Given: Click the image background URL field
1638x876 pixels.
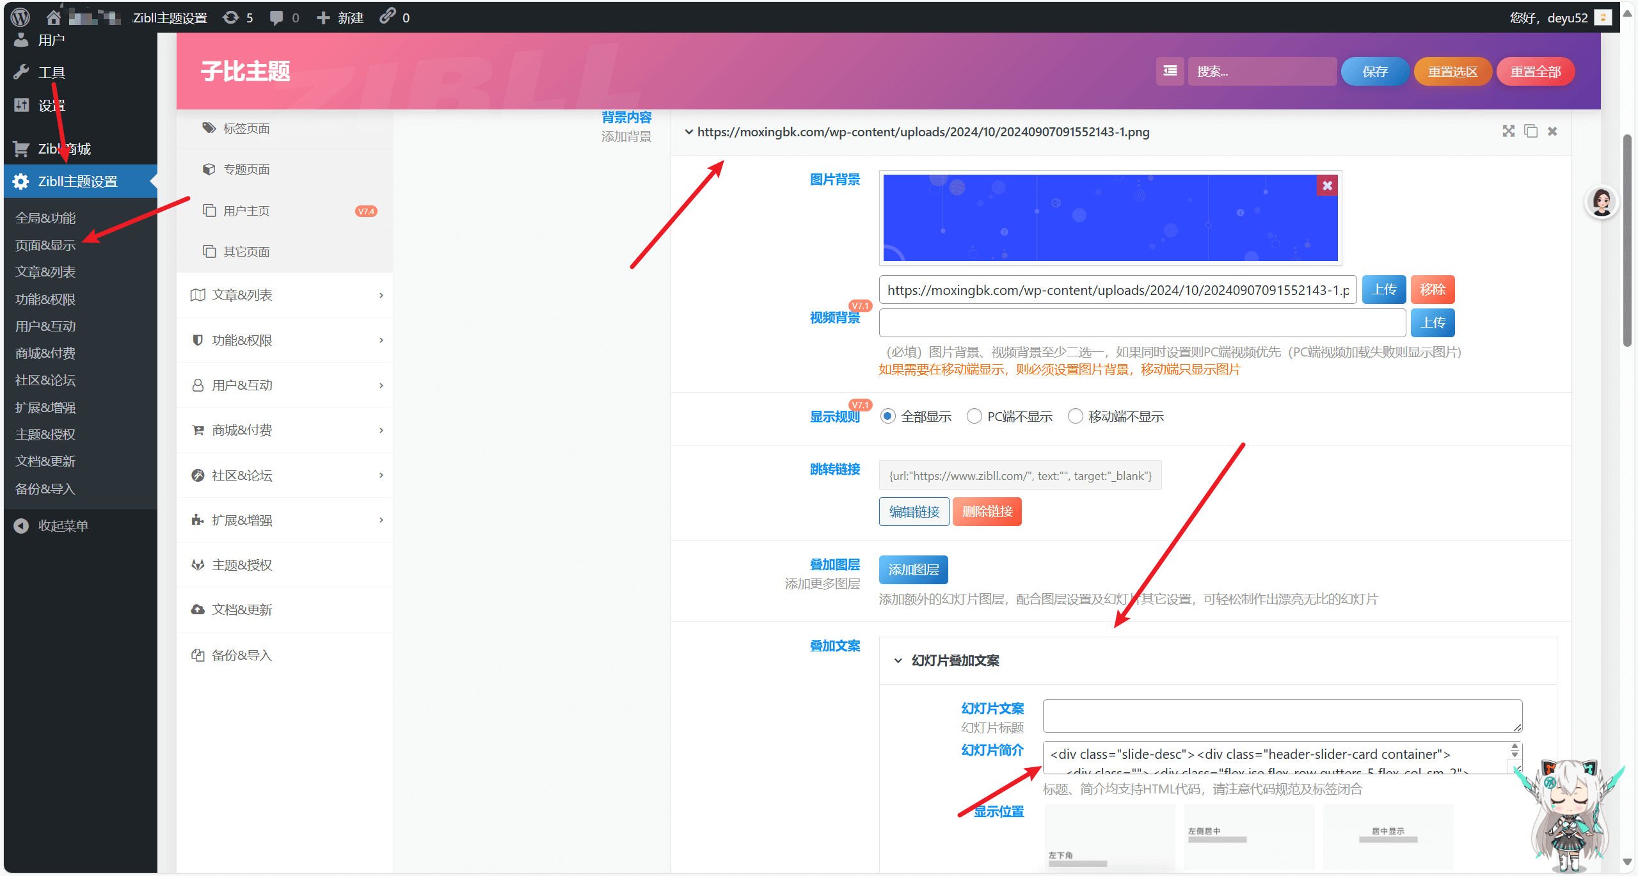Looking at the screenshot, I should (1117, 290).
